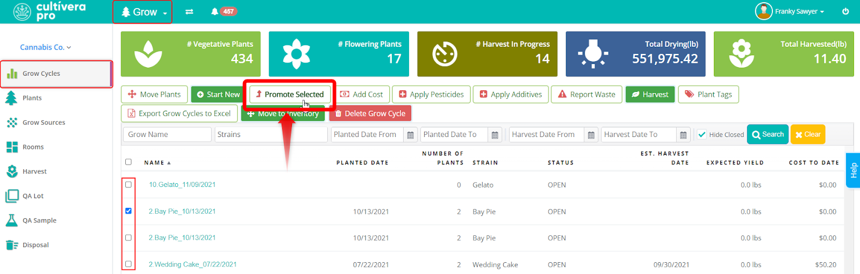The height and width of the screenshot is (274, 860).
Task: Click the Cultivera Pro logo
Action: (x=49, y=11)
